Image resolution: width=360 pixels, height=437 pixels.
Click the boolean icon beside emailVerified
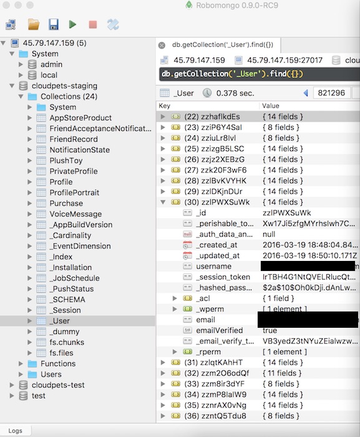pos(188,330)
